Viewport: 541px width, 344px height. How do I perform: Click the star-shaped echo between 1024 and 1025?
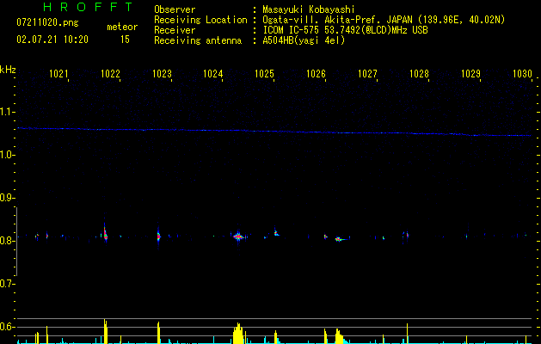pyautogui.click(x=238, y=236)
